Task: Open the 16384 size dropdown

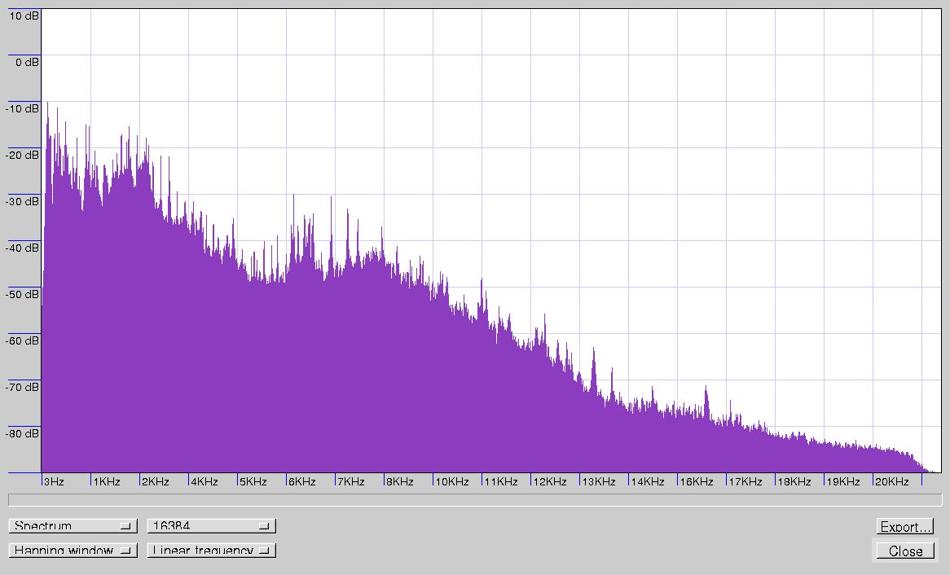Action: (211, 526)
